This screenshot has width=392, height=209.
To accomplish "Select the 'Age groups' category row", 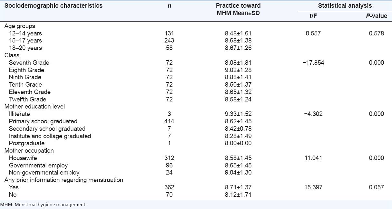I will point(20,26).
